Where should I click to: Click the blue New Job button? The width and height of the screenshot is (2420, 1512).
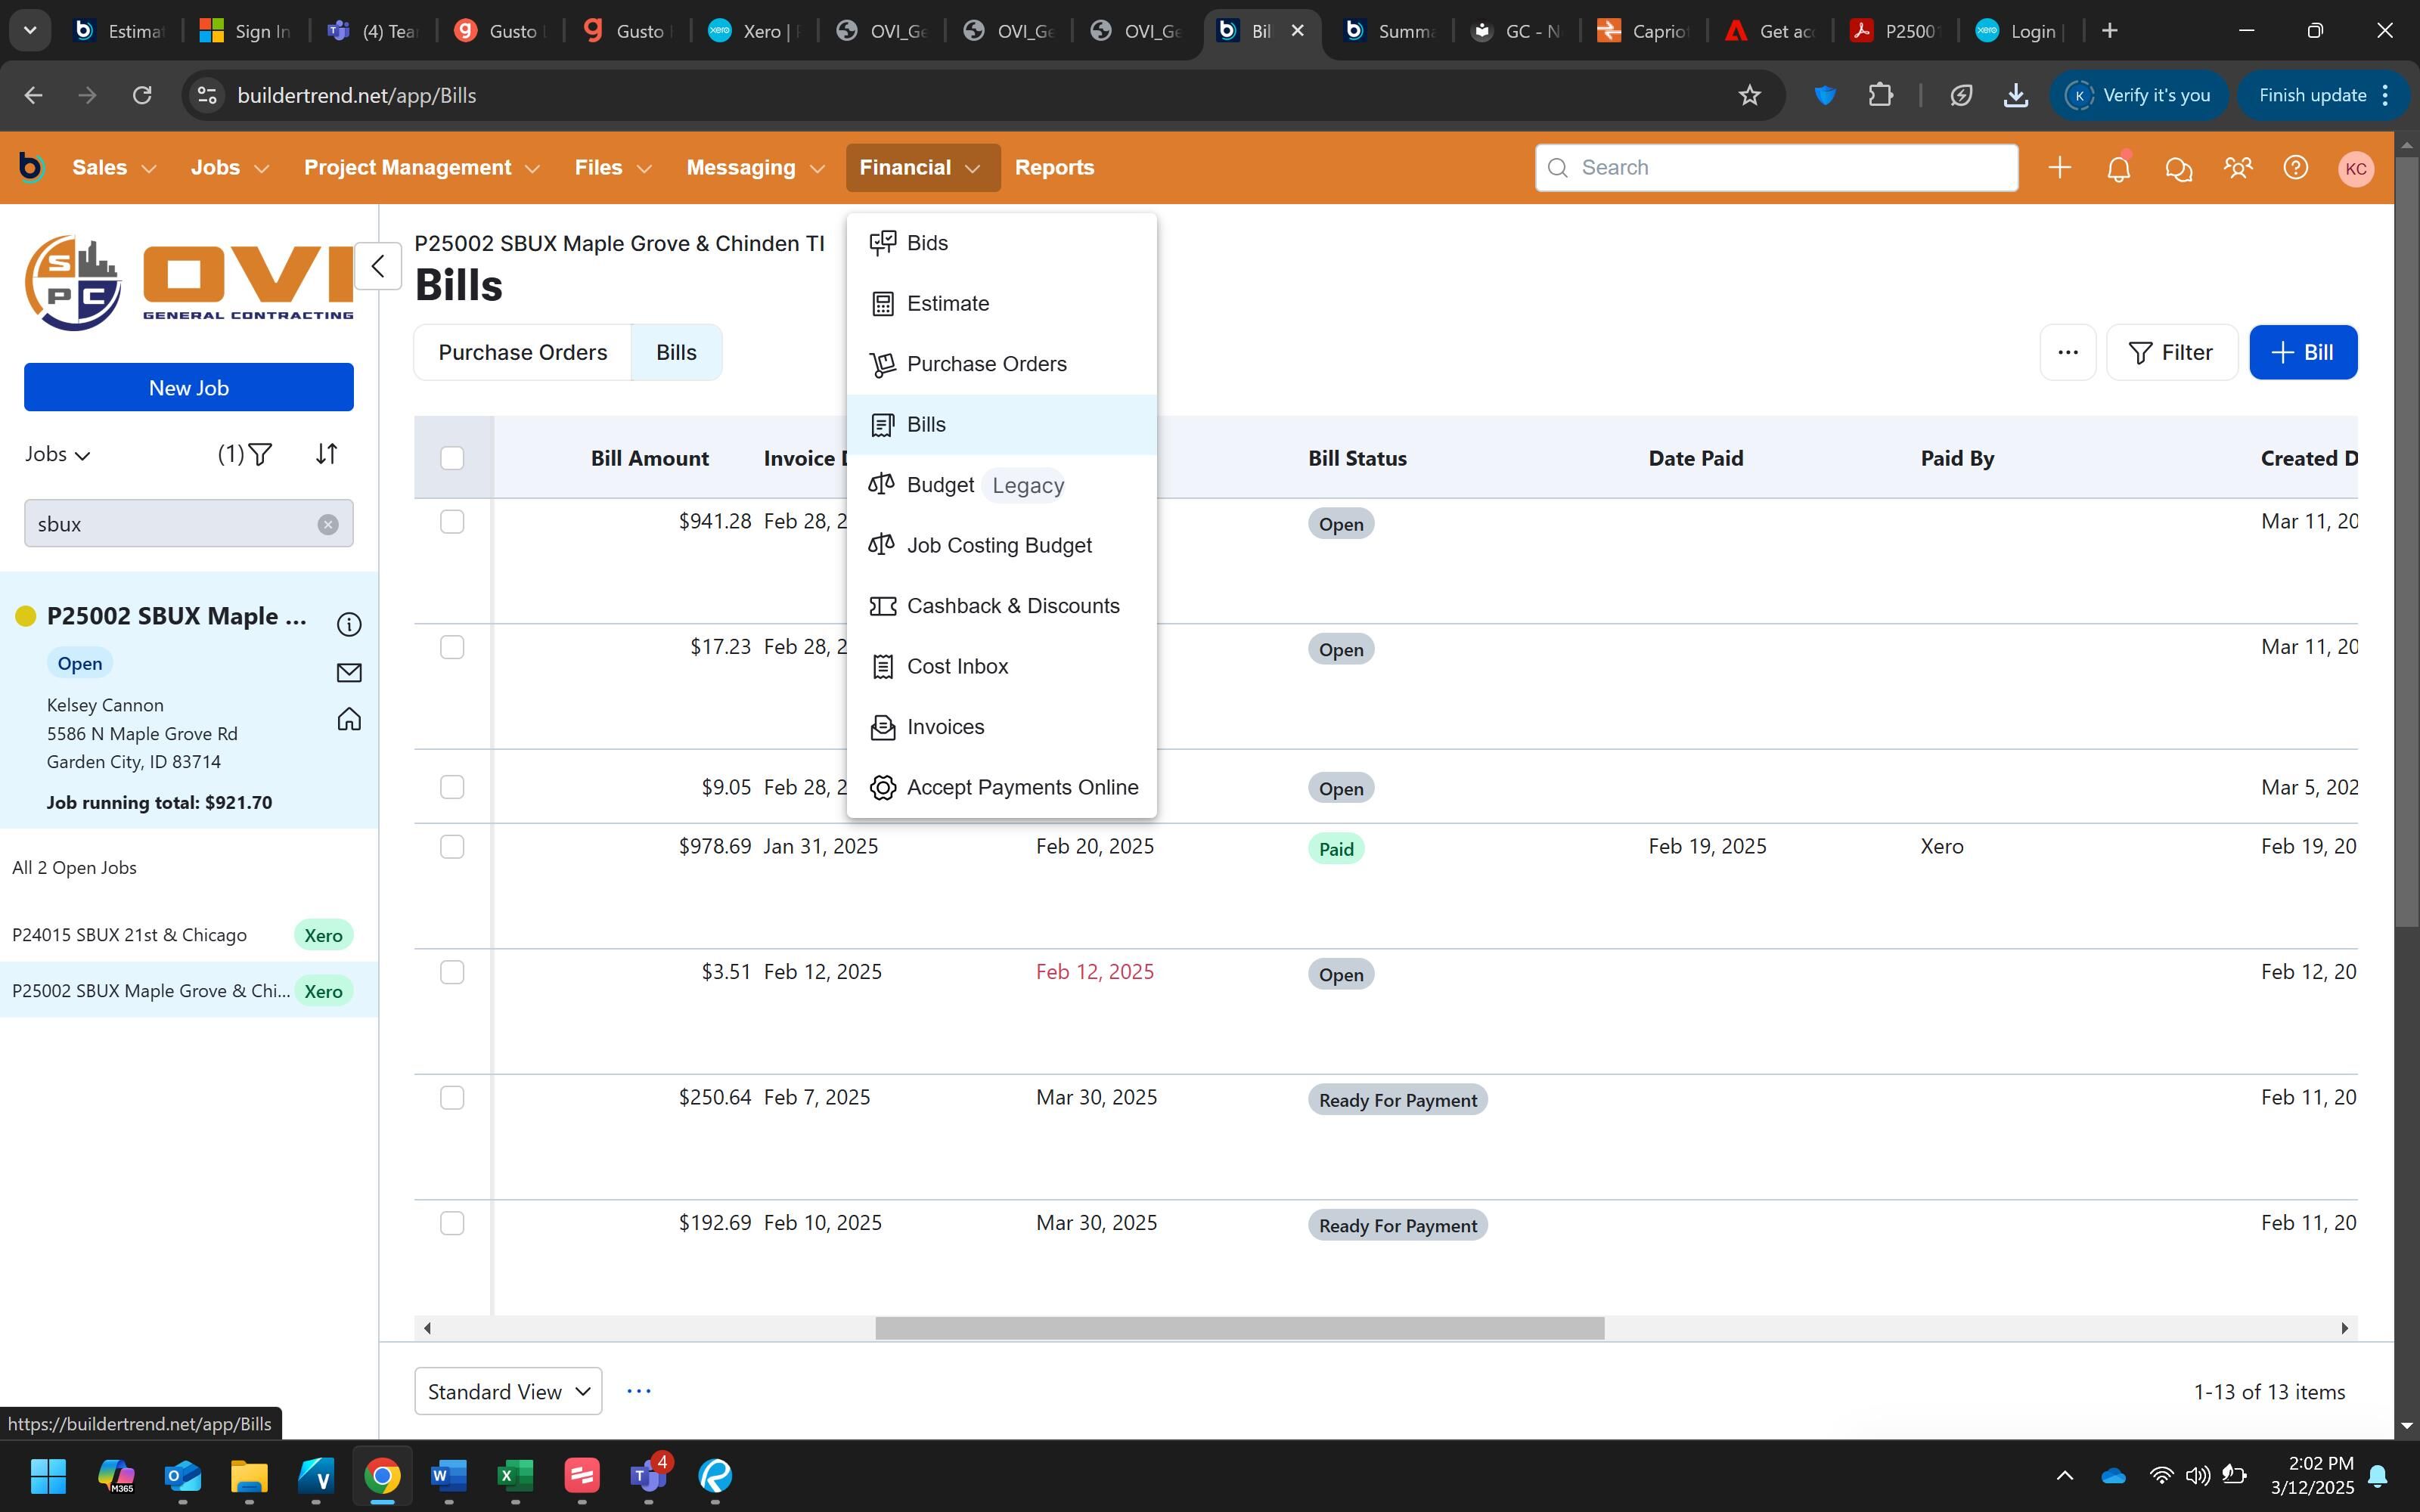tap(189, 387)
